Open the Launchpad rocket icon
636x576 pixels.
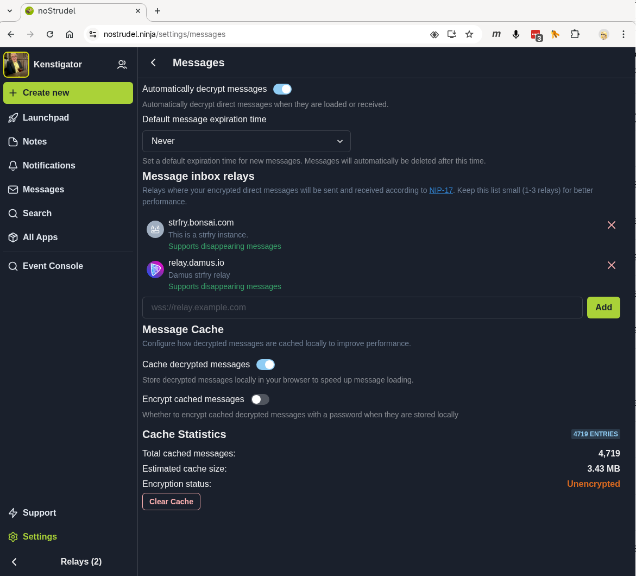point(13,118)
